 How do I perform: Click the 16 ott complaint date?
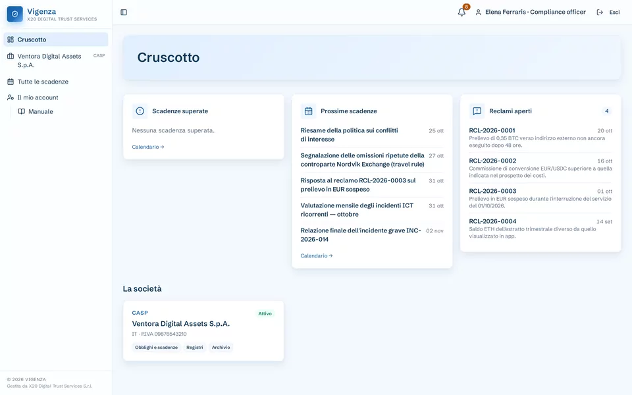pyautogui.click(x=604, y=161)
